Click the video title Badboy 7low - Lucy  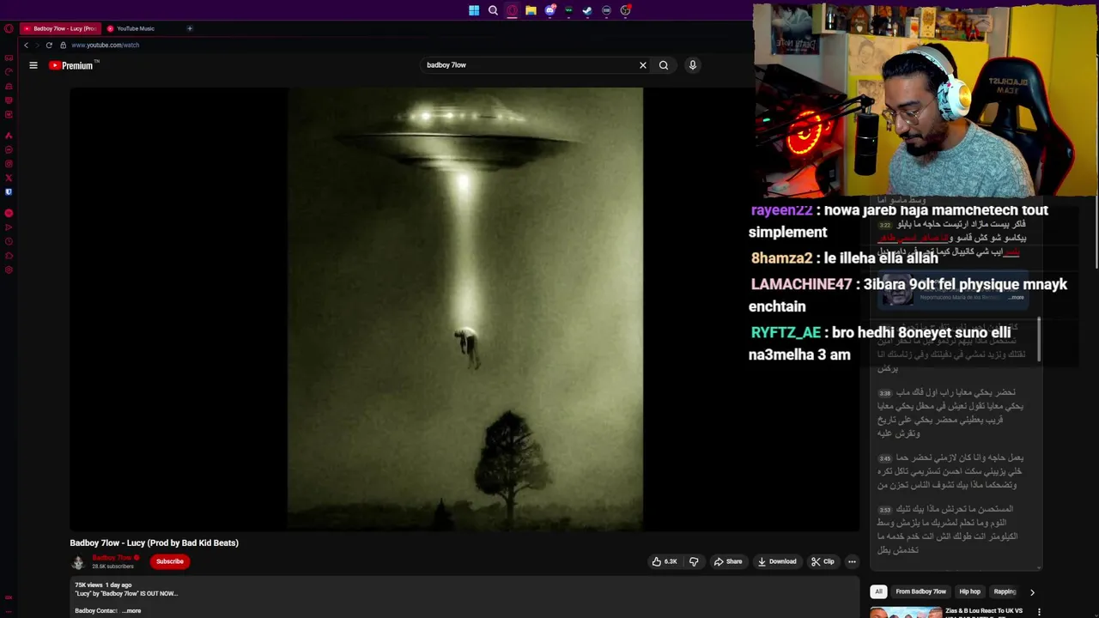(155, 542)
